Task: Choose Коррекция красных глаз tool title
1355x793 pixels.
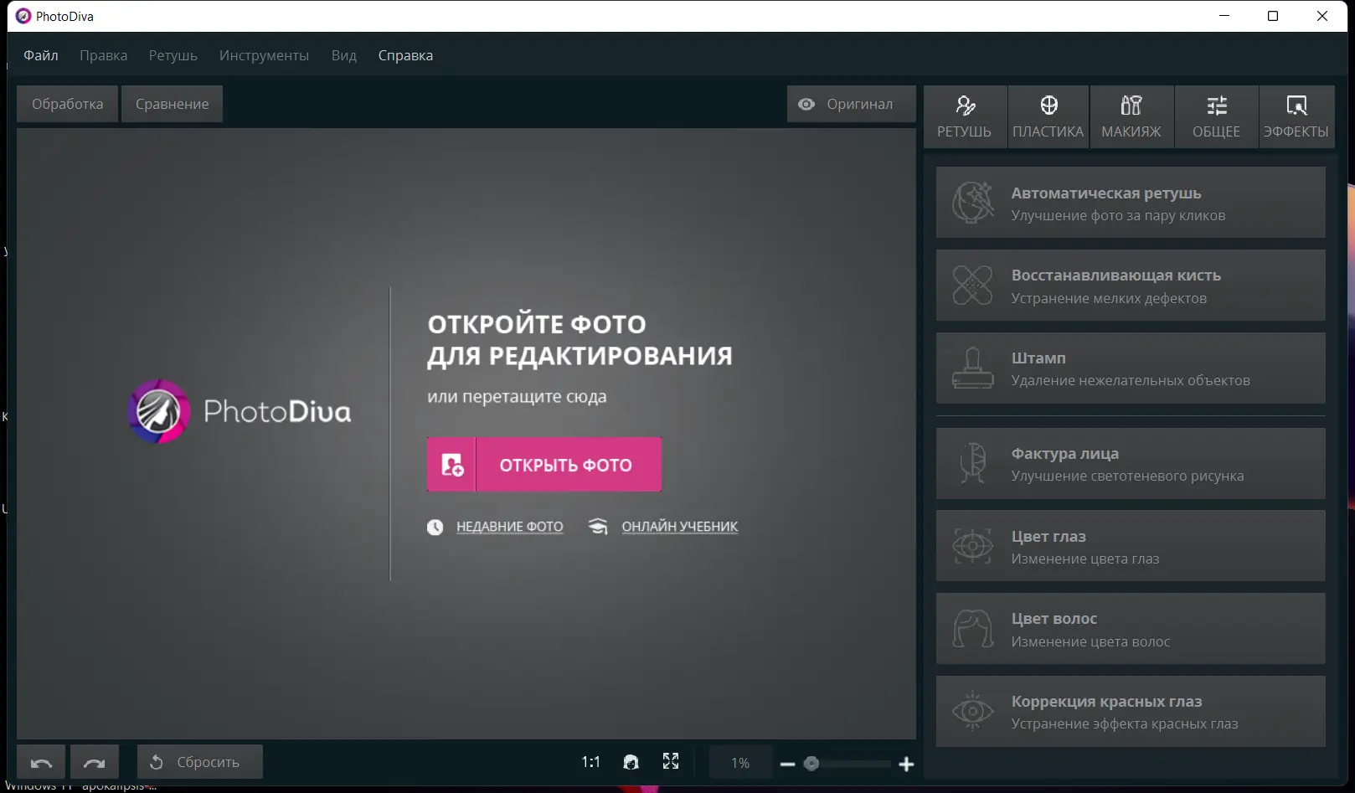Action: (x=1106, y=702)
